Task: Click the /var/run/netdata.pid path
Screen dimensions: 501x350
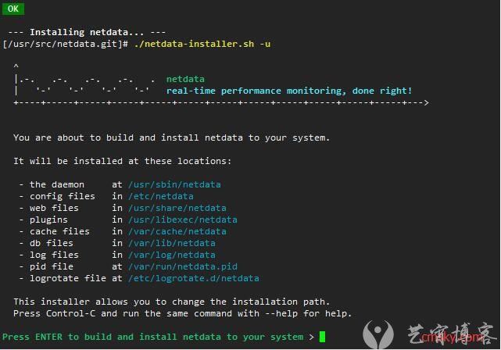Action: pyautogui.click(x=182, y=266)
